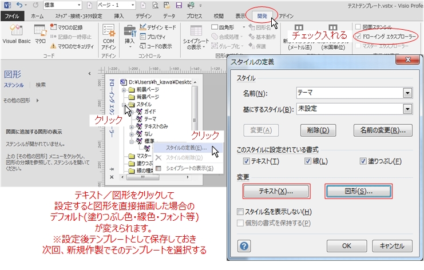The image size is (424, 270).
Task: Click the 名前の変更(R)... button
Action: coord(383,130)
